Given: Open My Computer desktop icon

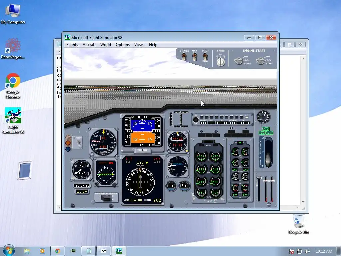Looking at the screenshot, I should [x=13, y=13].
